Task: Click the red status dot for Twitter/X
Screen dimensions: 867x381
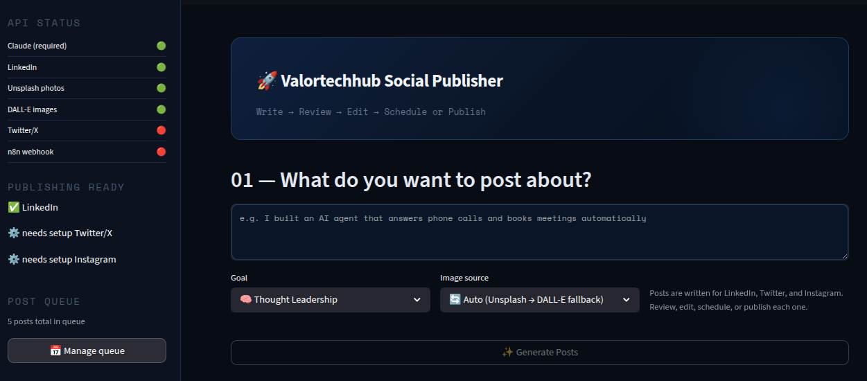Action: click(x=161, y=130)
